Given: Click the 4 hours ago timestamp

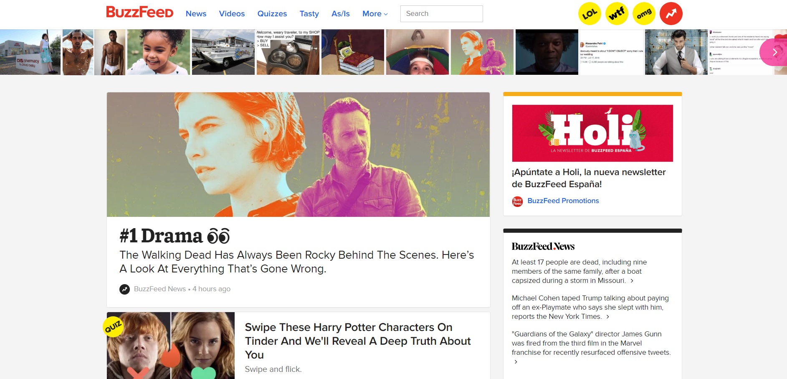Looking at the screenshot, I should click(x=211, y=289).
